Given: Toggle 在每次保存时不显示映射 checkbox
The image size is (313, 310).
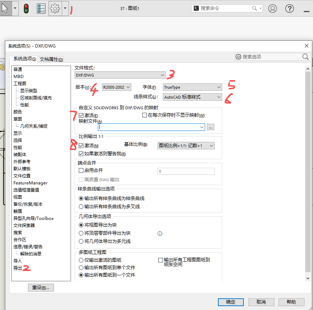Looking at the screenshot, I should [x=144, y=115].
